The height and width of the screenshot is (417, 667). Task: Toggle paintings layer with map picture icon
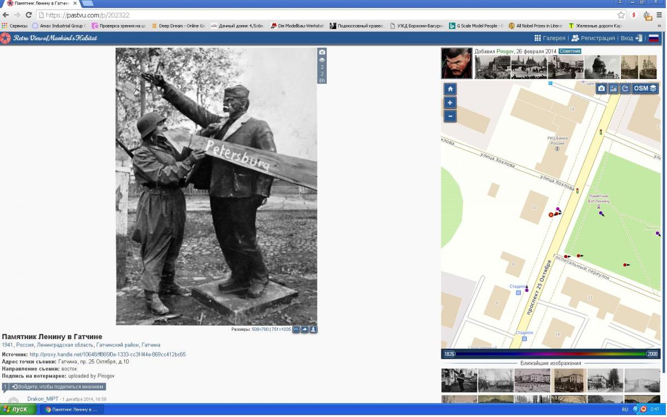click(x=613, y=88)
